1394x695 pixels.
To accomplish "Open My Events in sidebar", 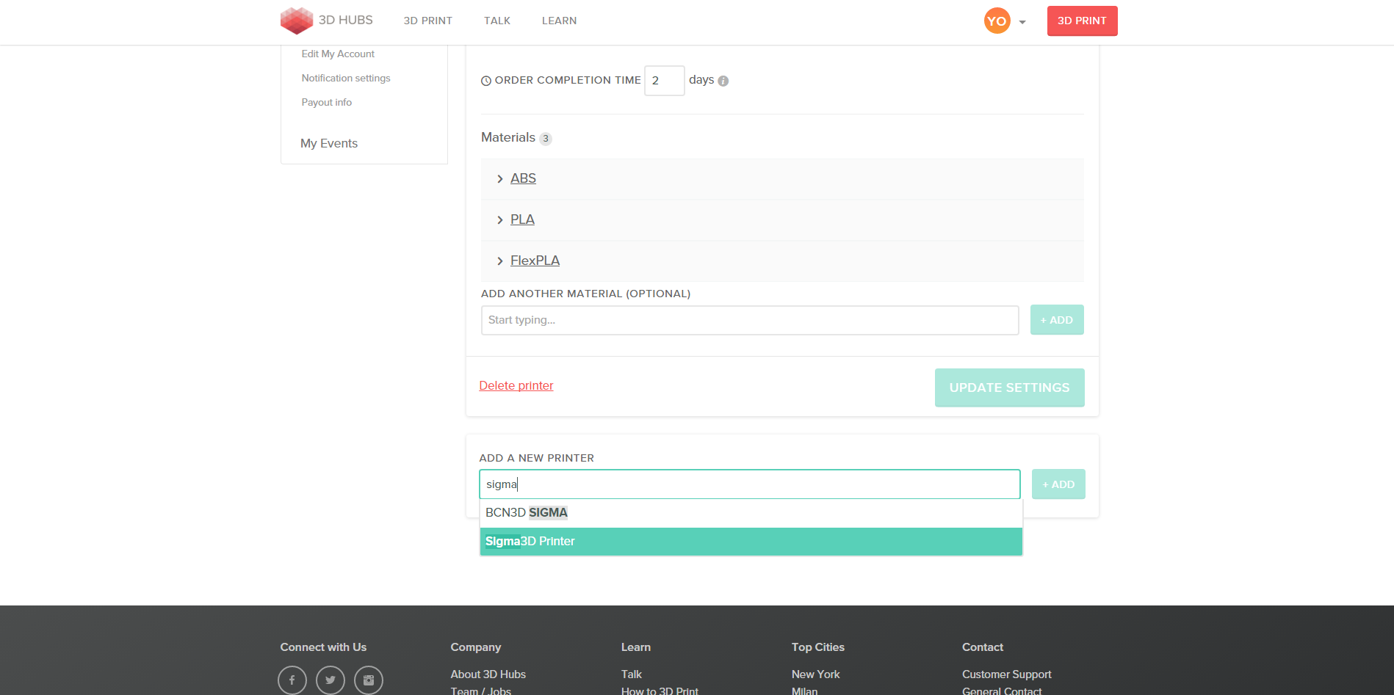I will coord(329,143).
